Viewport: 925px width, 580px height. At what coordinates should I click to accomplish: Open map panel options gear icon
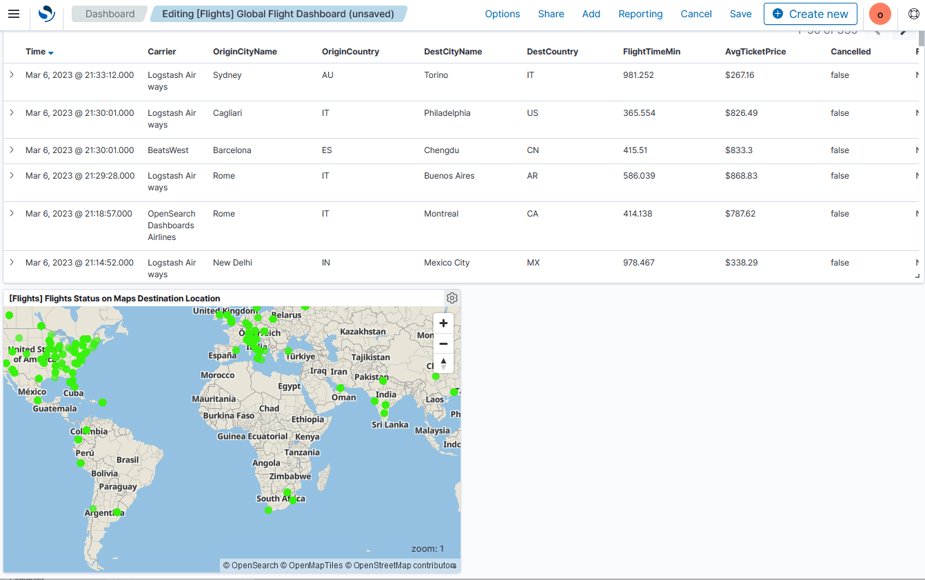click(x=452, y=298)
